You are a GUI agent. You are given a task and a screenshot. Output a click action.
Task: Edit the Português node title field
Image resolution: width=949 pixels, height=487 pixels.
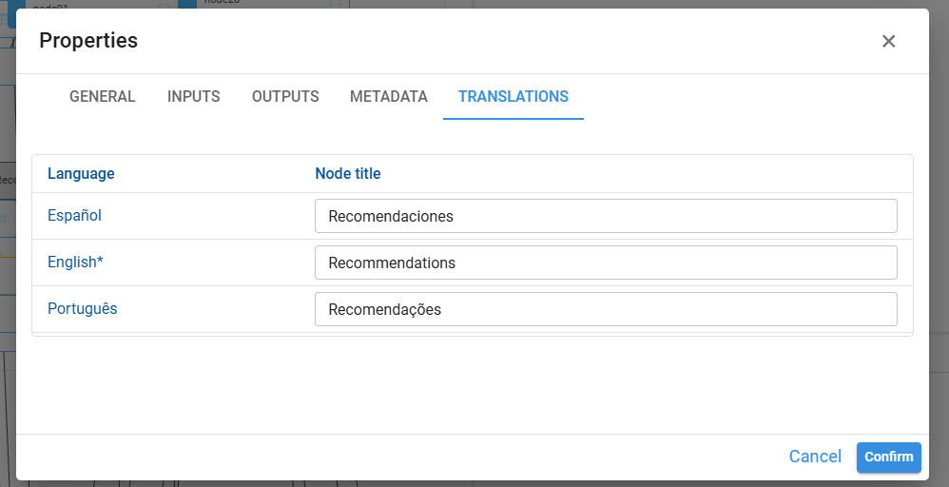pos(606,309)
